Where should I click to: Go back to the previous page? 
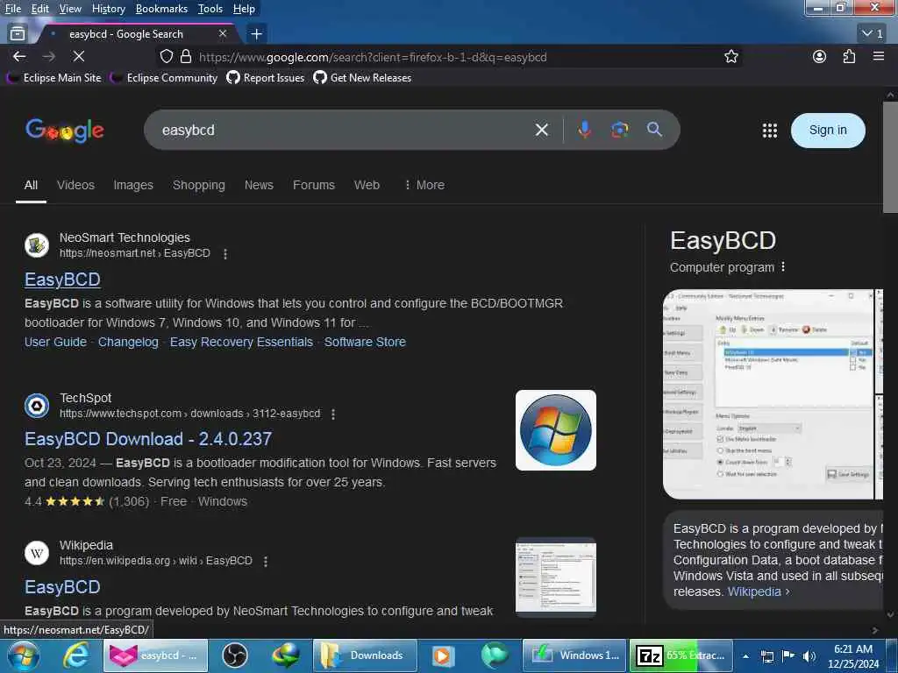pyautogui.click(x=19, y=57)
